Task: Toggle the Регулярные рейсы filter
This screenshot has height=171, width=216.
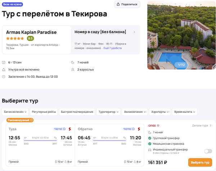Action: coord(44,112)
